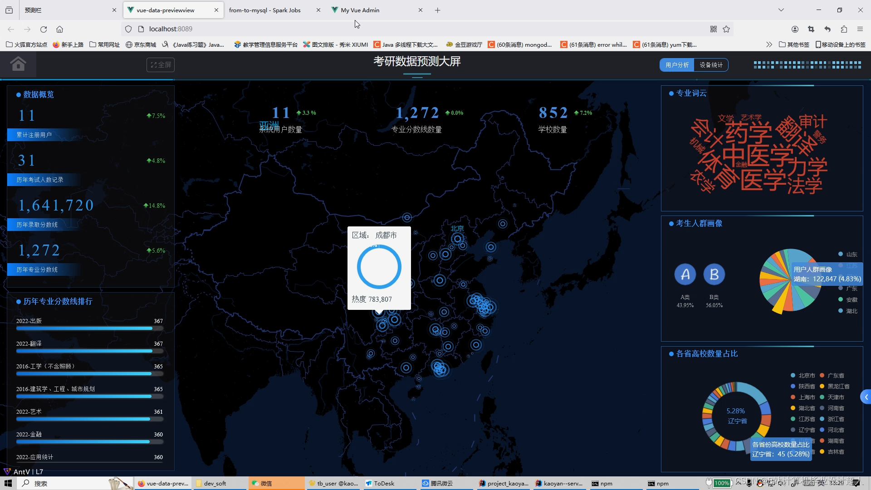Click the dashboard home icon

pyautogui.click(x=18, y=64)
